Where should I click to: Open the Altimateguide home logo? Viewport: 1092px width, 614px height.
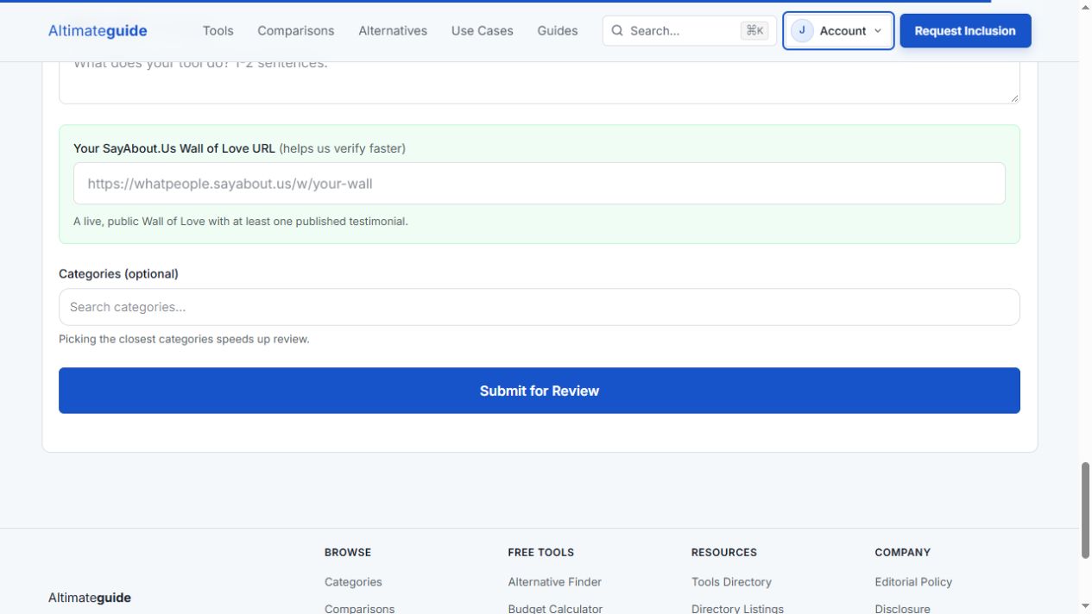tap(98, 31)
